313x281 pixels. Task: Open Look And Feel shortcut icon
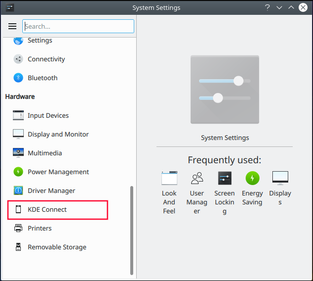pyautogui.click(x=169, y=178)
